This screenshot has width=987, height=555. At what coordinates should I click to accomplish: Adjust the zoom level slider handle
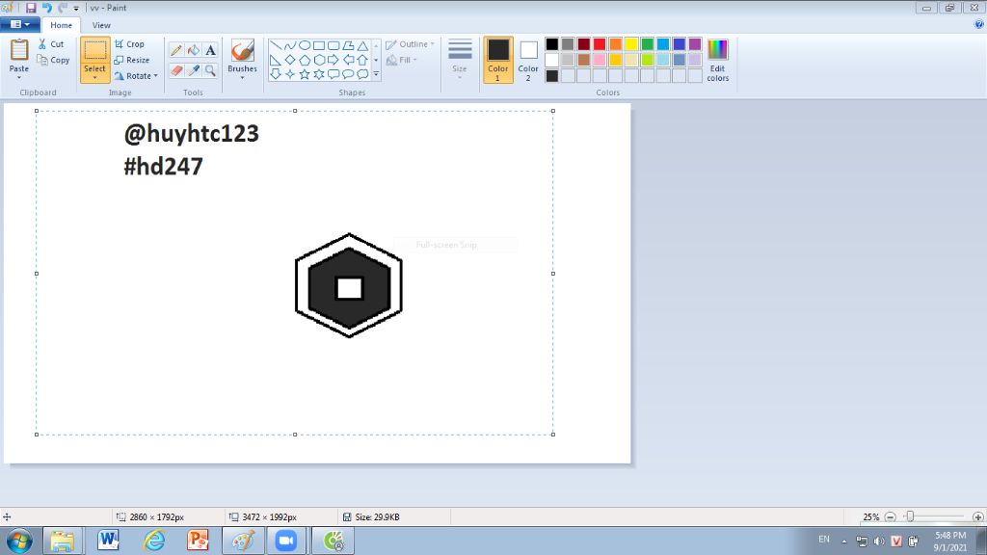[x=910, y=516]
